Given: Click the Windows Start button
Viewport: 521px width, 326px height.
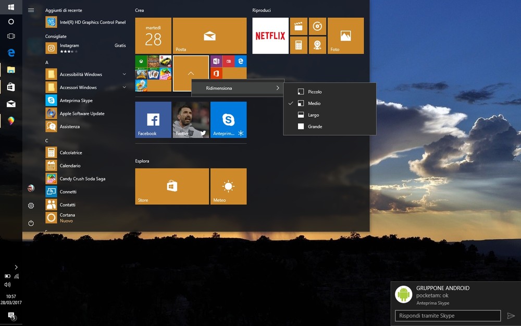Looking at the screenshot, I should click(x=11, y=7).
